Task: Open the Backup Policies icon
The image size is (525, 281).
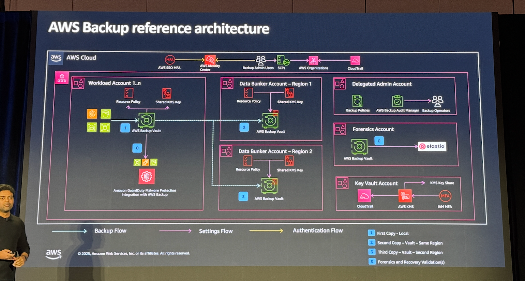Action: (357, 101)
